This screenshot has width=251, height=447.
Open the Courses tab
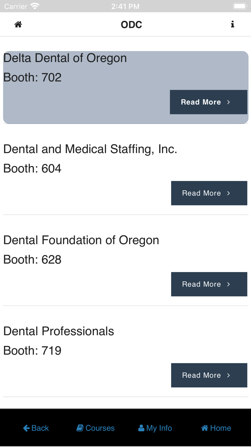coord(95,428)
